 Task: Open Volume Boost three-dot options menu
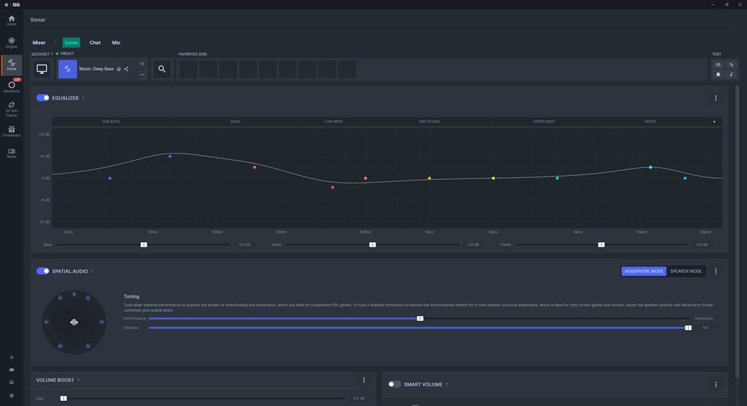click(x=364, y=379)
